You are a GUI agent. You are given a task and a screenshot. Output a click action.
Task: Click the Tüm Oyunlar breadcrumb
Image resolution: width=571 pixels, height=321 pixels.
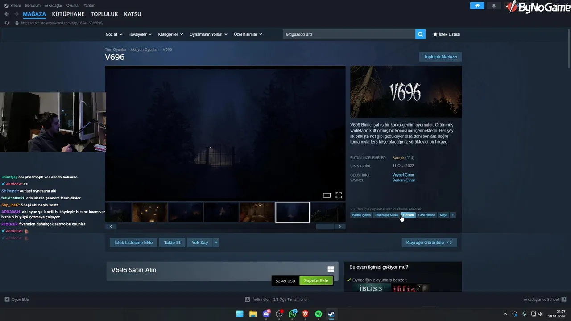[116, 49]
